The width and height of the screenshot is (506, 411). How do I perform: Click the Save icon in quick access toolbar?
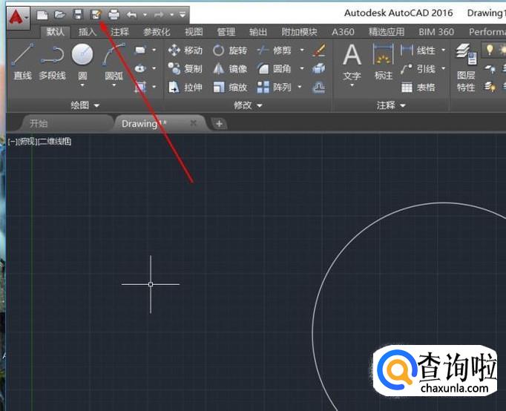point(77,14)
